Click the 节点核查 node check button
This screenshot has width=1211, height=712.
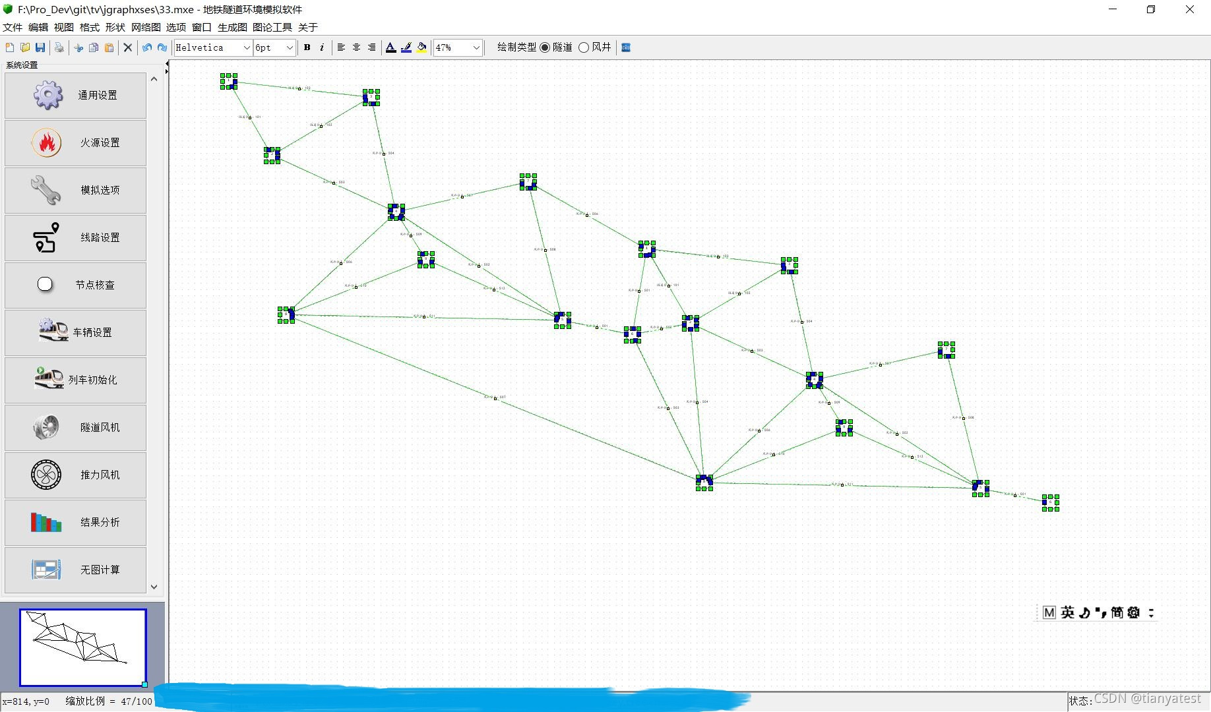point(75,285)
